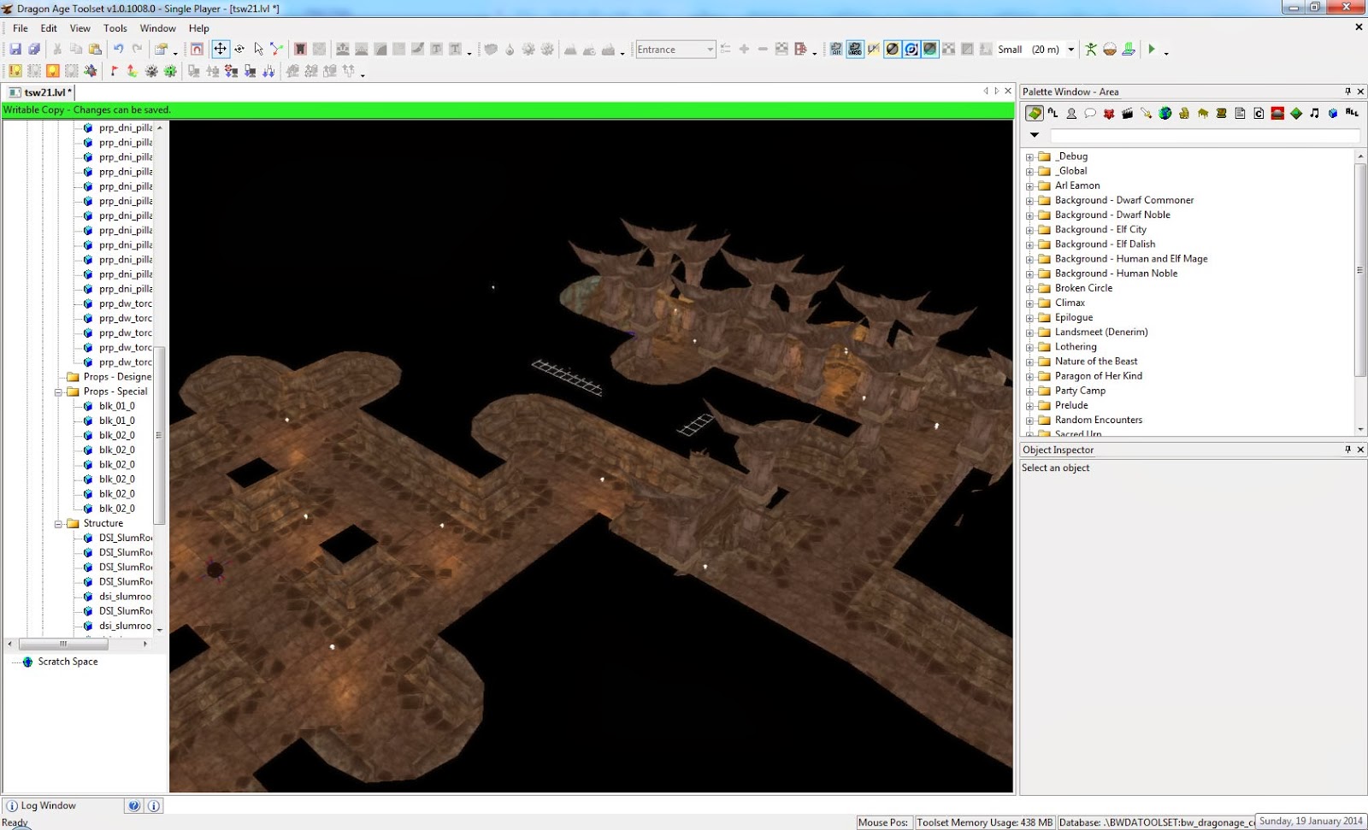The width and height of the screenshot is (1368, 830).
Task: Expand the _Debug palette folder
Action: [1029, 157]
